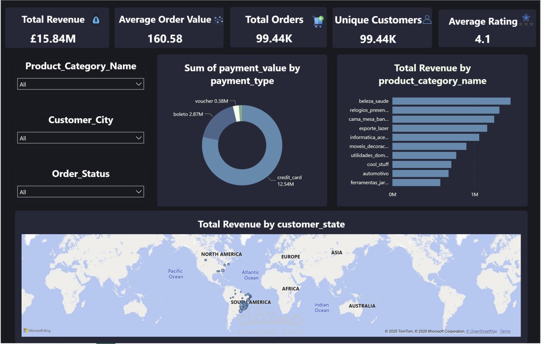Viewport: 541px width, 344px height.
Task: Select the informatica_ace... revenue bar
Action: pos(436,137)
